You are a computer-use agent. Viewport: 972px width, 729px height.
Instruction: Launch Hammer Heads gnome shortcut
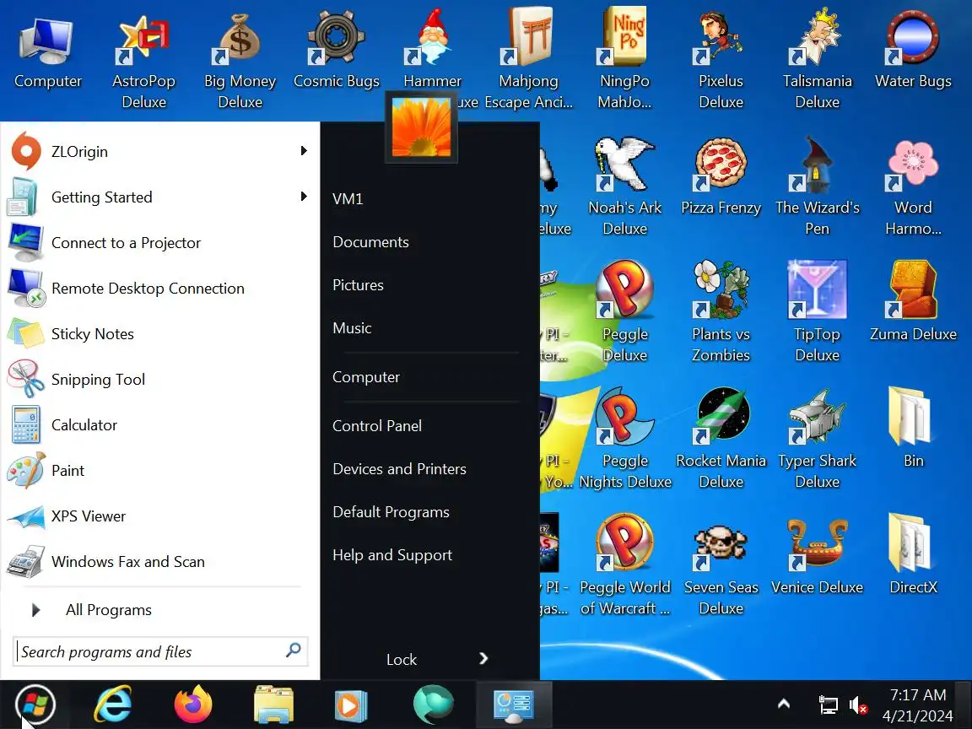(x=432, y=50)
